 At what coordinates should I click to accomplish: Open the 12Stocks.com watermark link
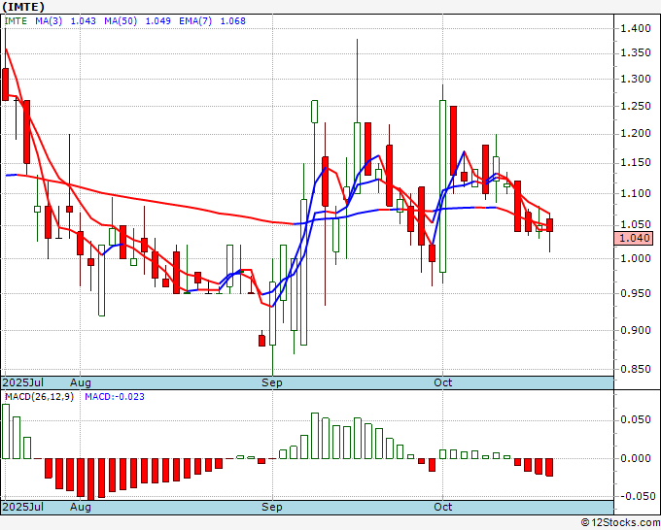click(618, 522)
